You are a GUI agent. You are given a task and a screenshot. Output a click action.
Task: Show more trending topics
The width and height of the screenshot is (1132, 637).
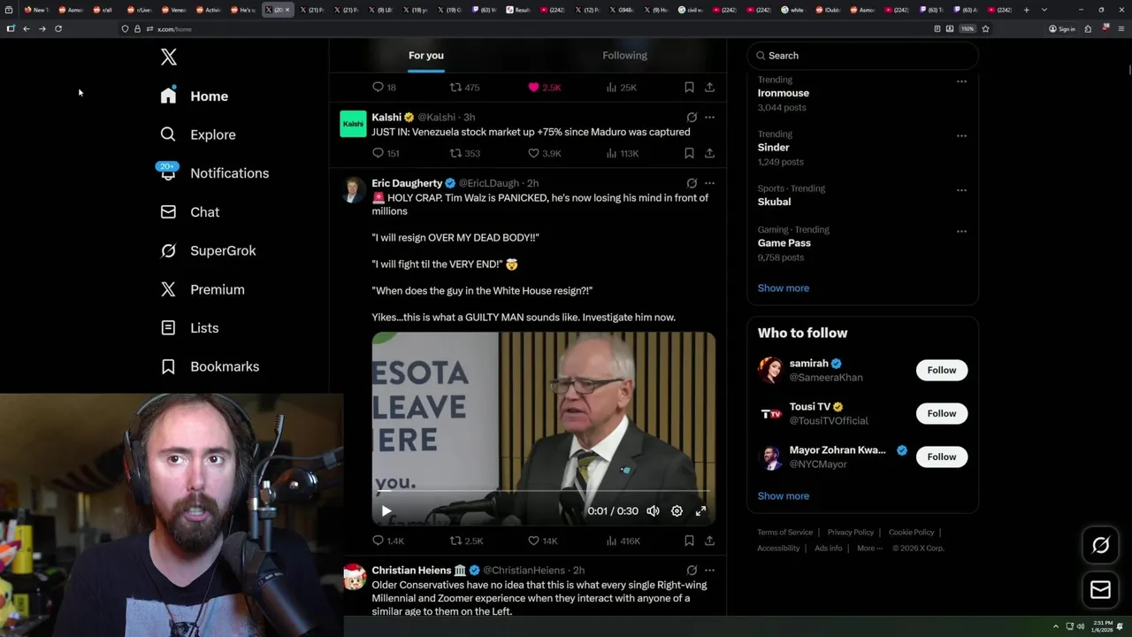784,288
